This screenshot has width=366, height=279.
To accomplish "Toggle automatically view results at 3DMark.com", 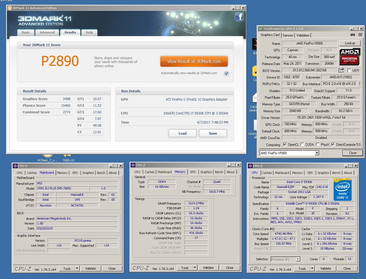I will (x=227, y=74).
